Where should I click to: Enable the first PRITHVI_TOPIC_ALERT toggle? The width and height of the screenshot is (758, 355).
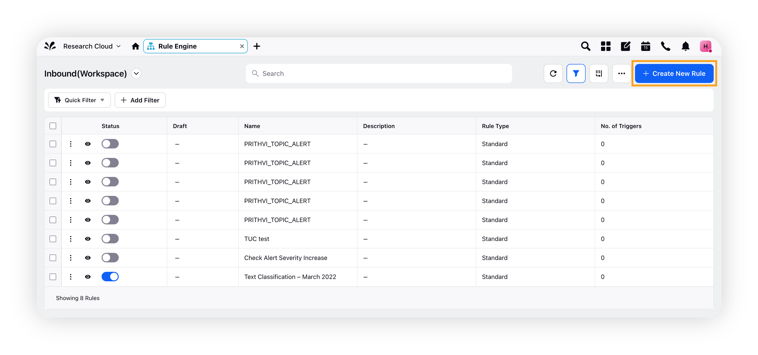pyautogui.click(x=110, y=144)
